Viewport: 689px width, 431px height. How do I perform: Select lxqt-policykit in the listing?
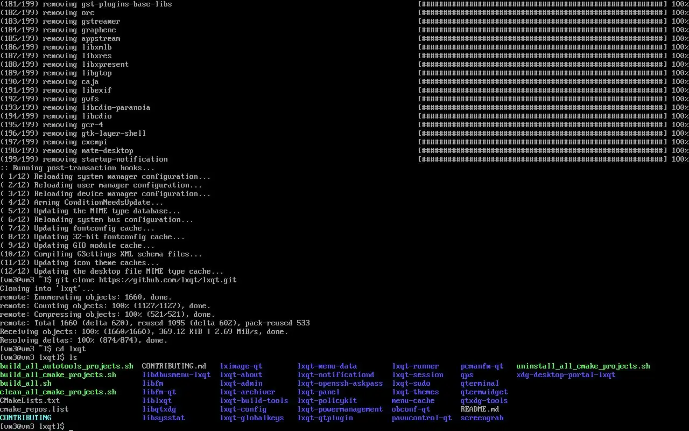pos(327,401)
